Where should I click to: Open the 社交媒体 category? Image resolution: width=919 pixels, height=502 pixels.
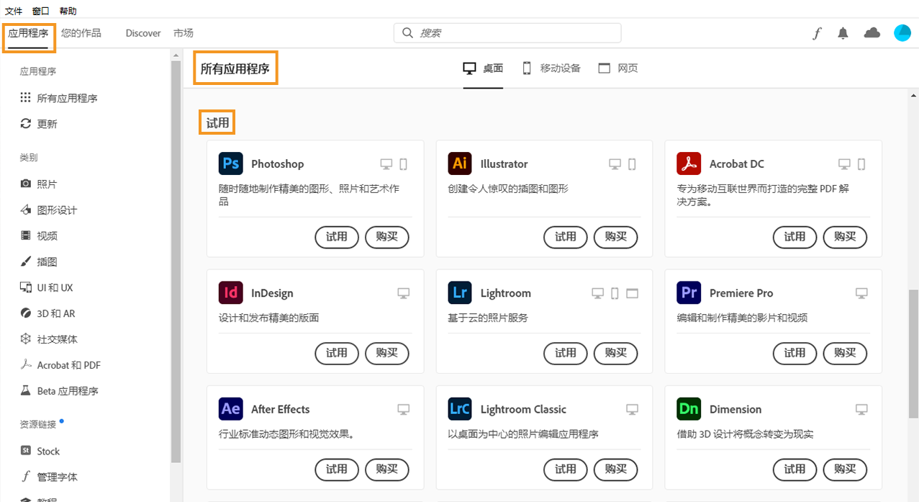point(49,339)
